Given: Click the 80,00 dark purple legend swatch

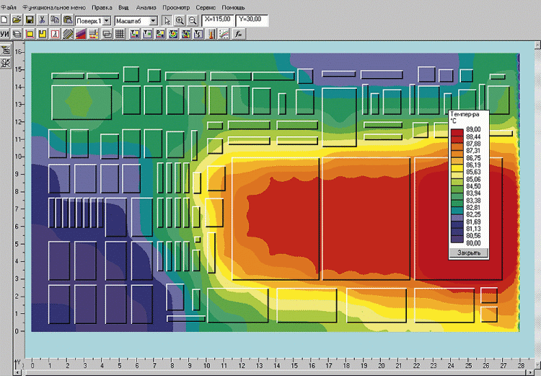Looking at the screenshot, I should point(457,240).
